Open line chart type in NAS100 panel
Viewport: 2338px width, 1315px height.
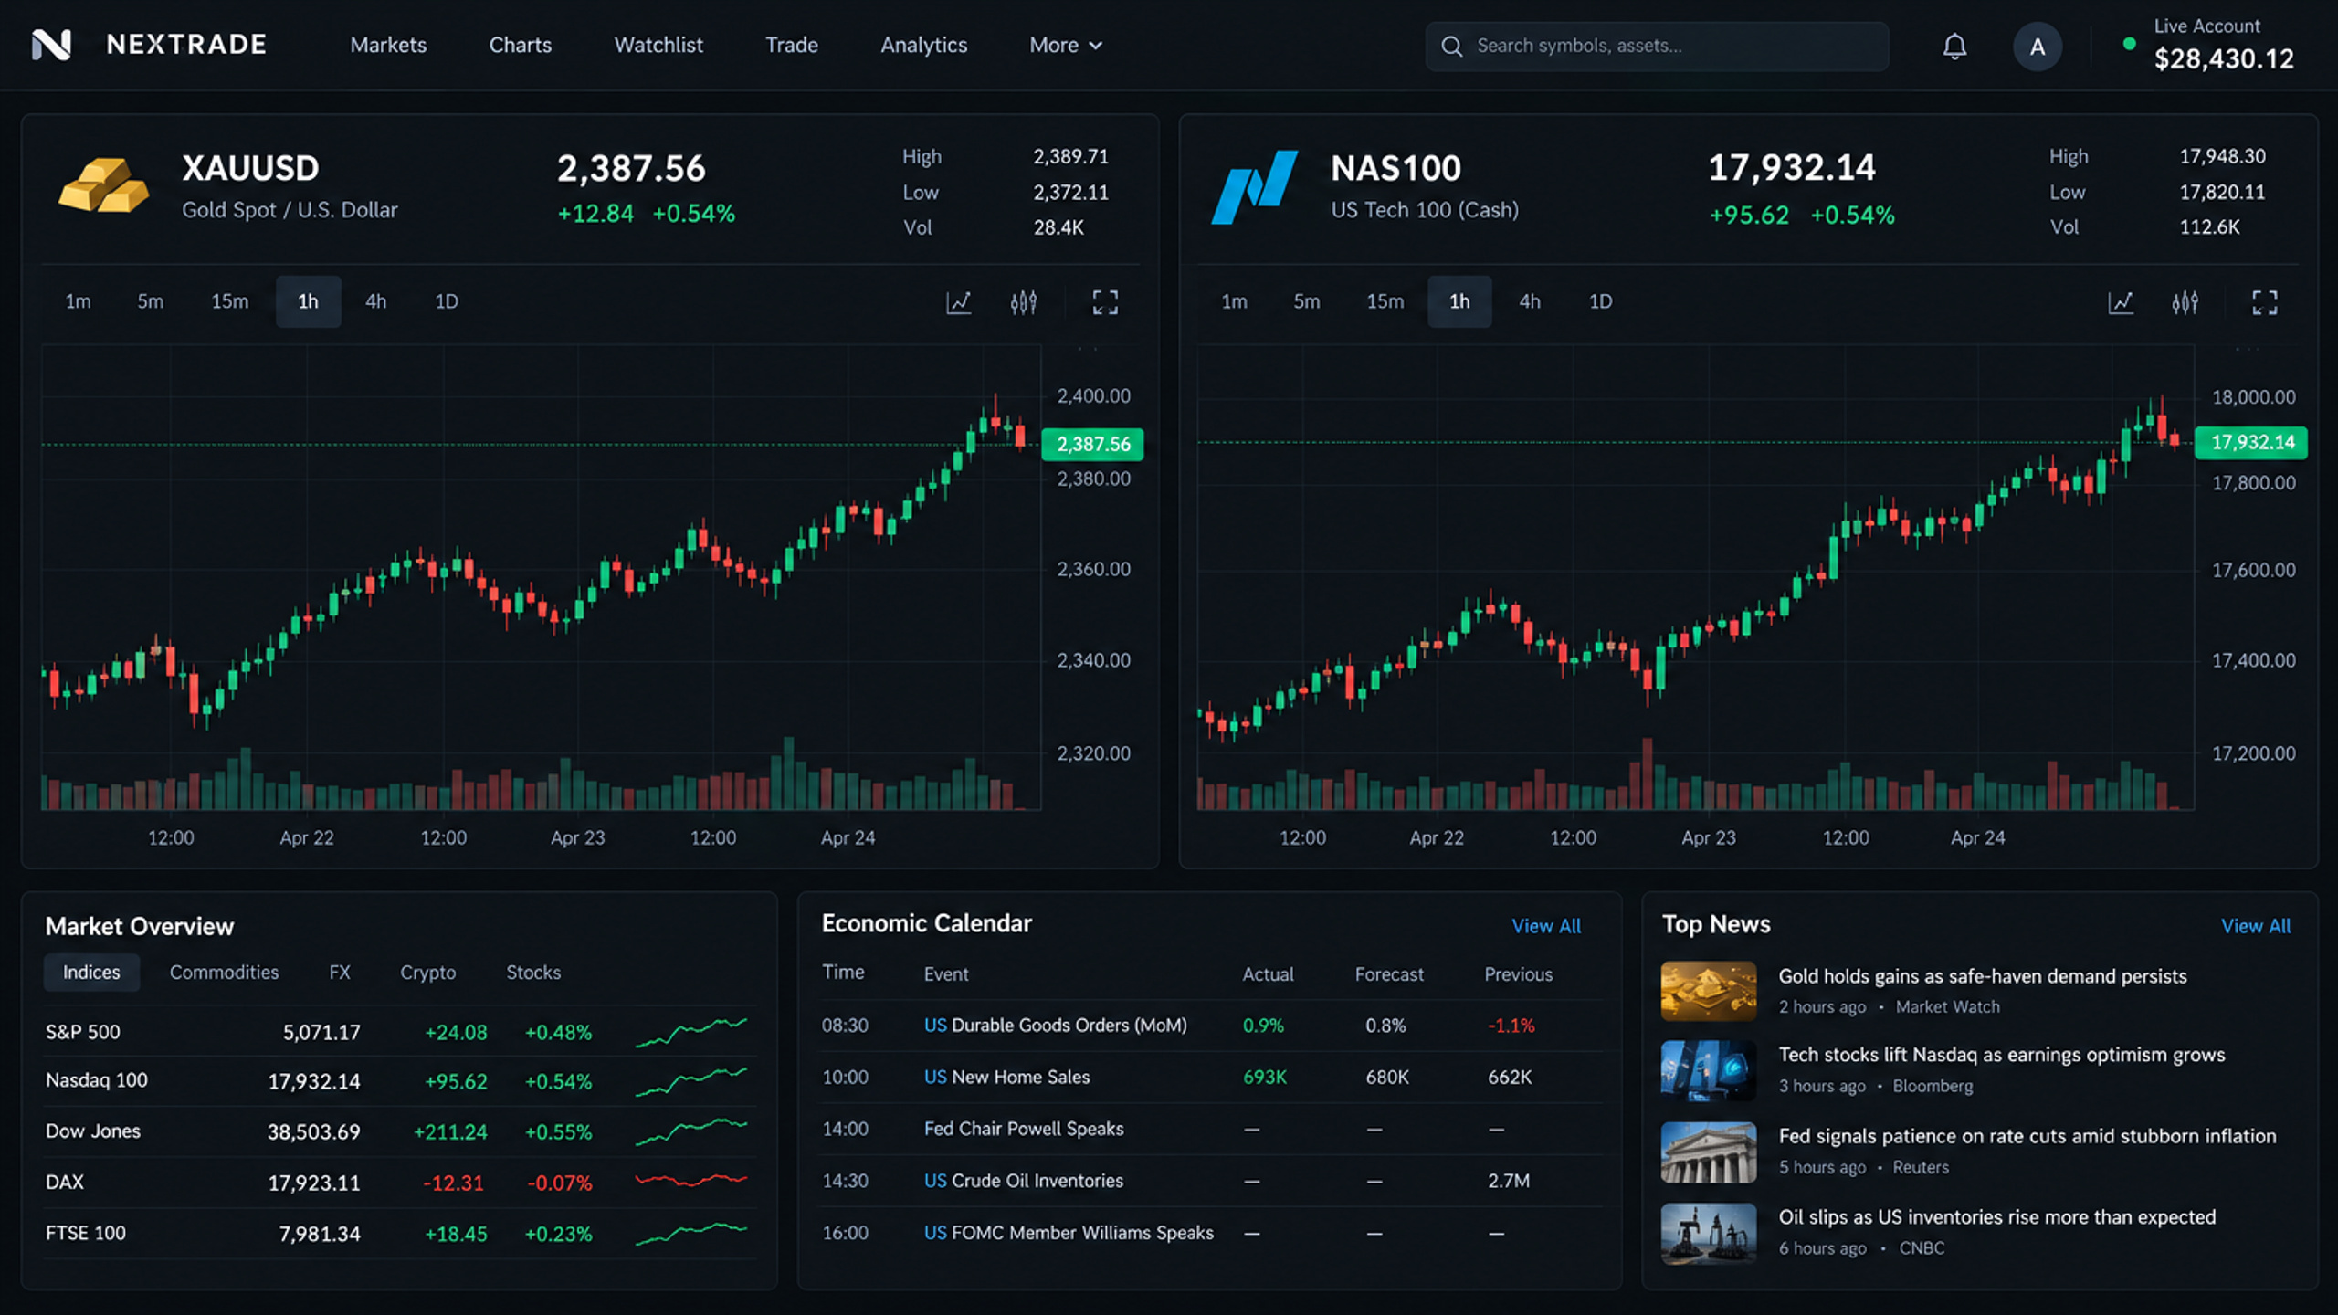click(x=2121, y=302)
